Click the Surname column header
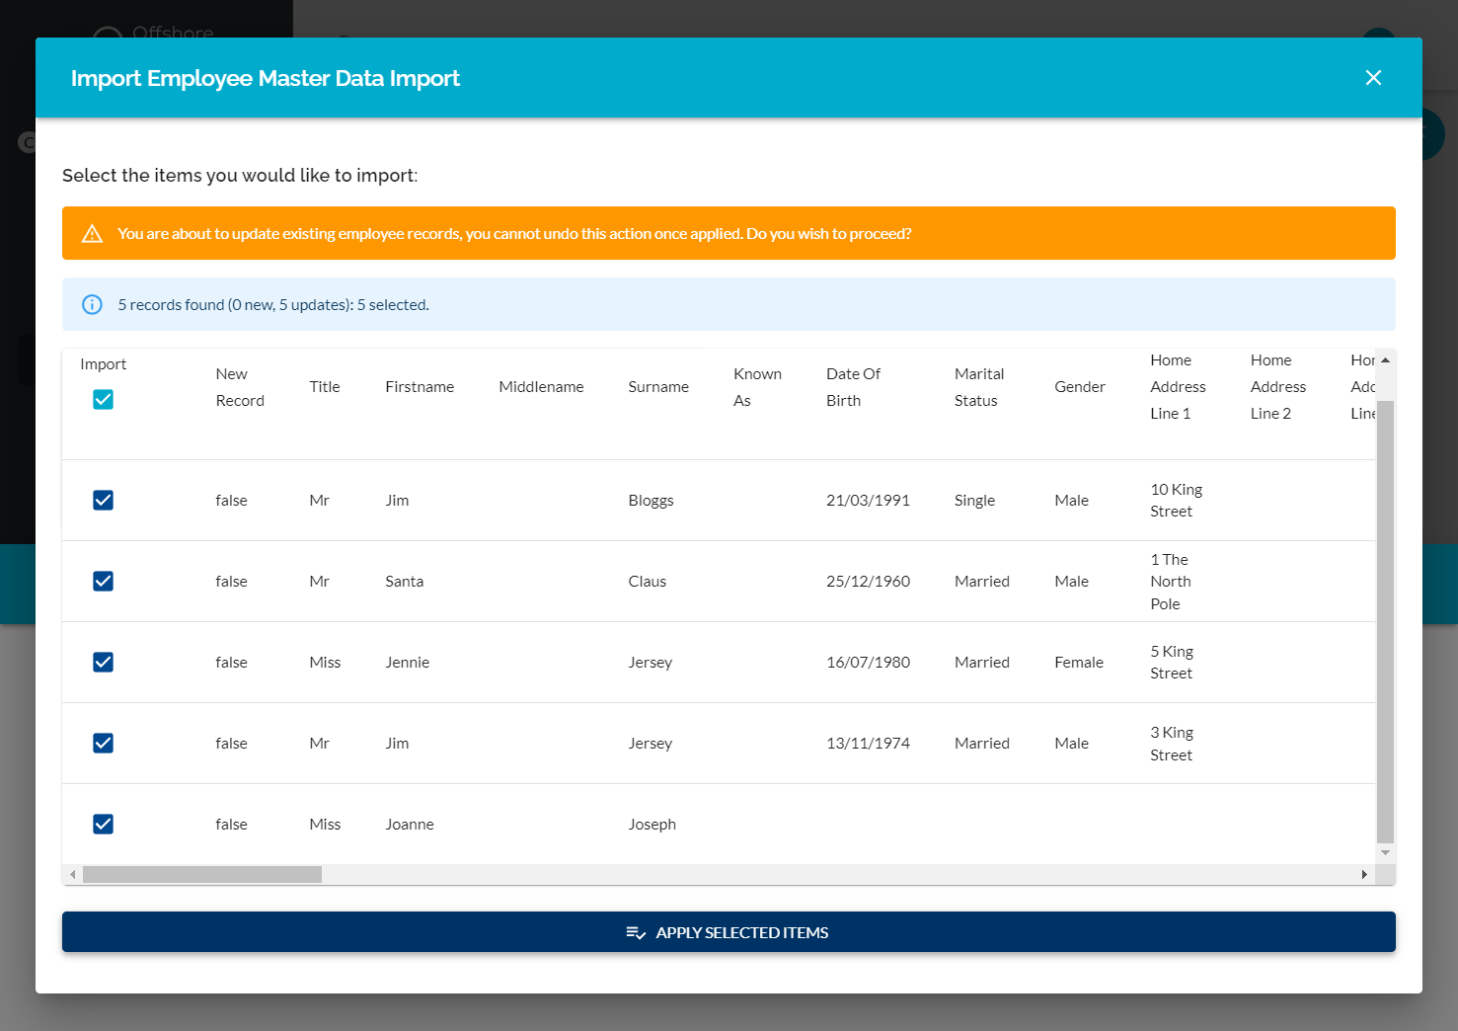Image resolution: width=1458 pixels, height=1031 pixels. pyautogui.click(x=658, y=387)
